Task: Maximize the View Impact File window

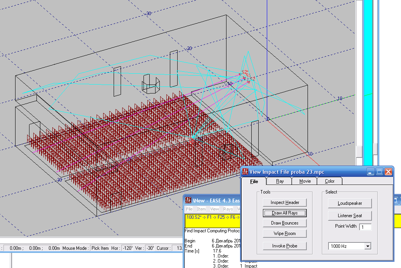Action: click(x=379, y=171)
